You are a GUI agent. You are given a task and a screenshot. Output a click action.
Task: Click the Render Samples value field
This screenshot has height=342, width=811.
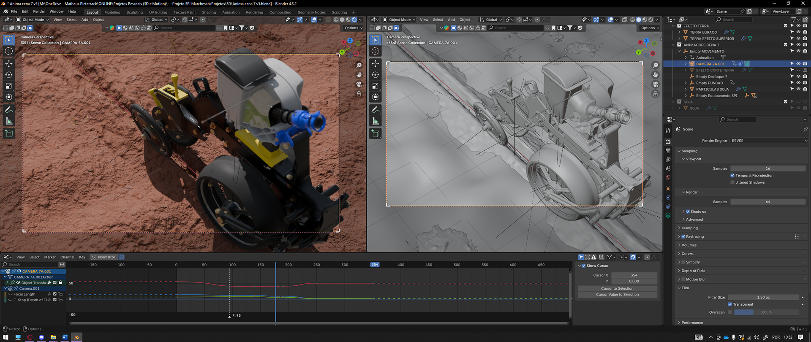pos(767,202)
